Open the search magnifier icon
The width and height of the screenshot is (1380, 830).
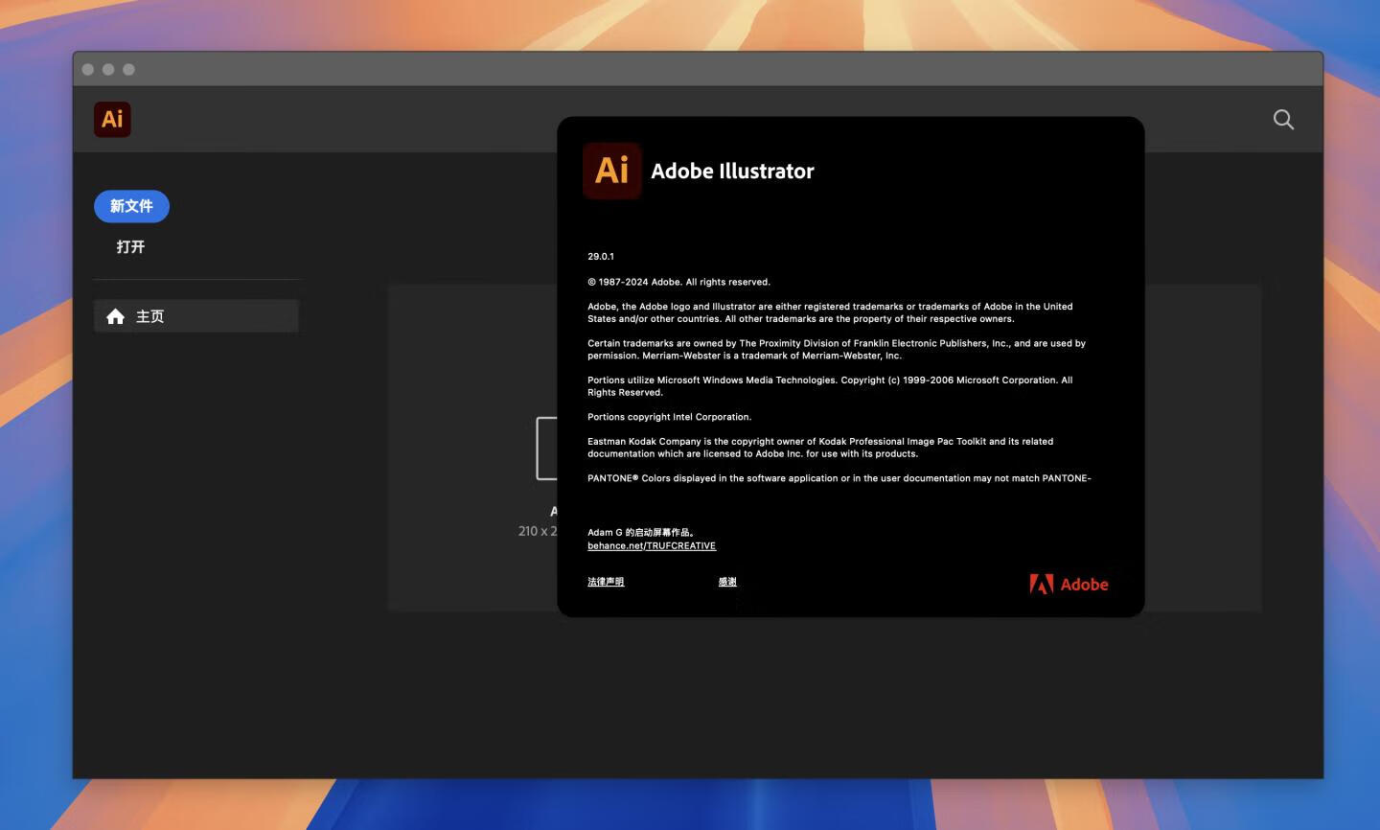coord(1283,119)
